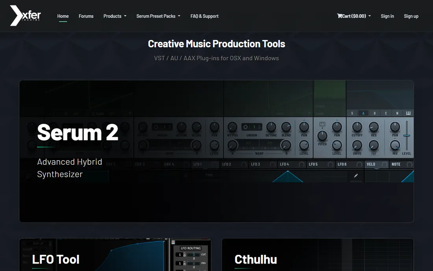Click the Xfer Records logo
This screenshot has width=433, height=271.
[26, 15]
